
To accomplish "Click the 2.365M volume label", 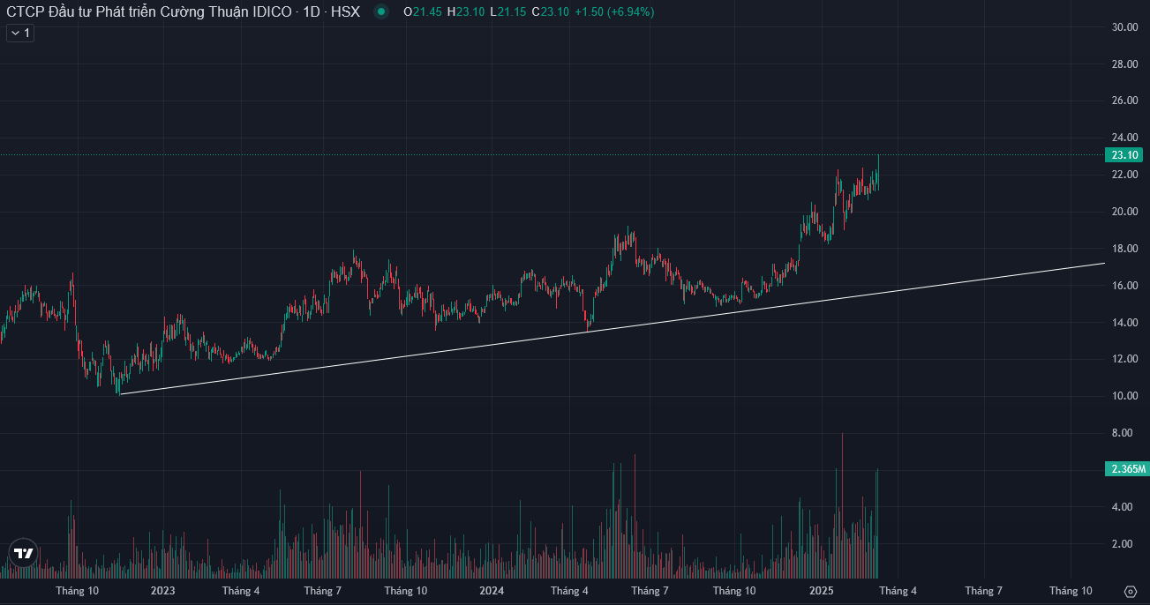I will (1126, 469).
